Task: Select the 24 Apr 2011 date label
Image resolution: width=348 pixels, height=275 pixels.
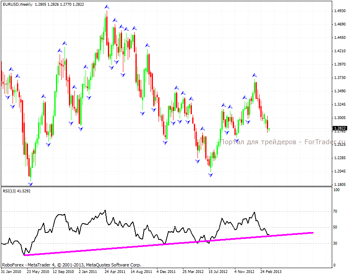Action: pyautogui.click(x=115, y=271)
